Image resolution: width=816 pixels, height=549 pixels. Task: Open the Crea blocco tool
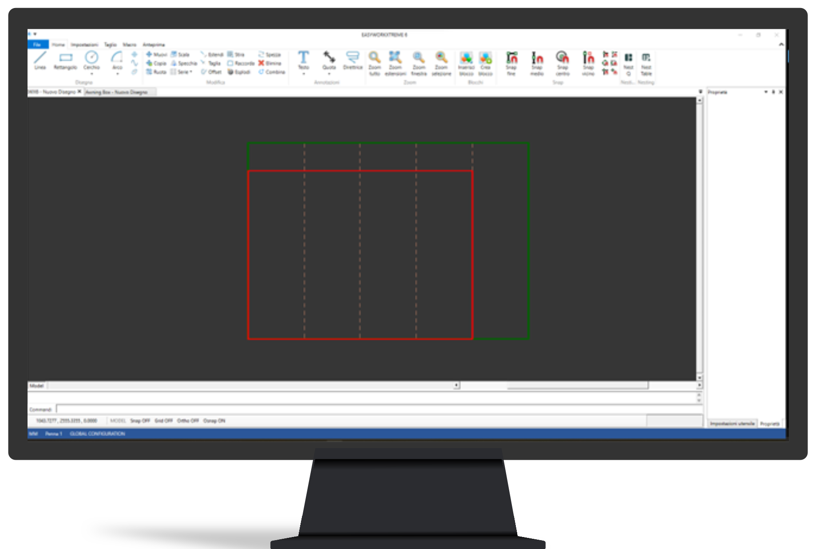[x=485, y=61]
